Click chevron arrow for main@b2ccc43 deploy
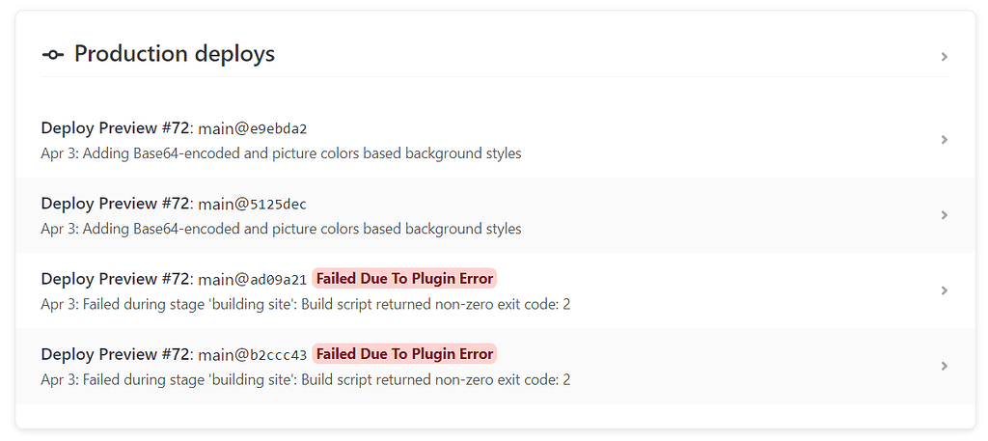This screenshot has height=441, width=988. coord(944,366)
